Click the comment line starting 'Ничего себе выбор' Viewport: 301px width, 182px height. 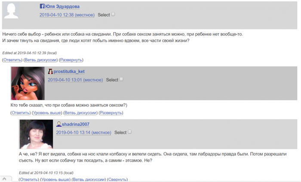tap(123, 34)
